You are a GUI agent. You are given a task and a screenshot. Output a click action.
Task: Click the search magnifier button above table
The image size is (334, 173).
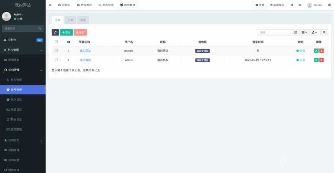pos(325,32)
